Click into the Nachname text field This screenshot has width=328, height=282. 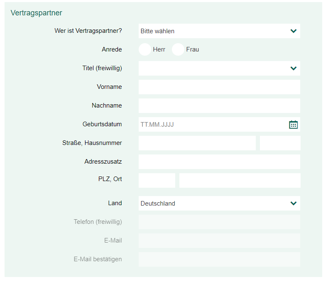(219, 105)
